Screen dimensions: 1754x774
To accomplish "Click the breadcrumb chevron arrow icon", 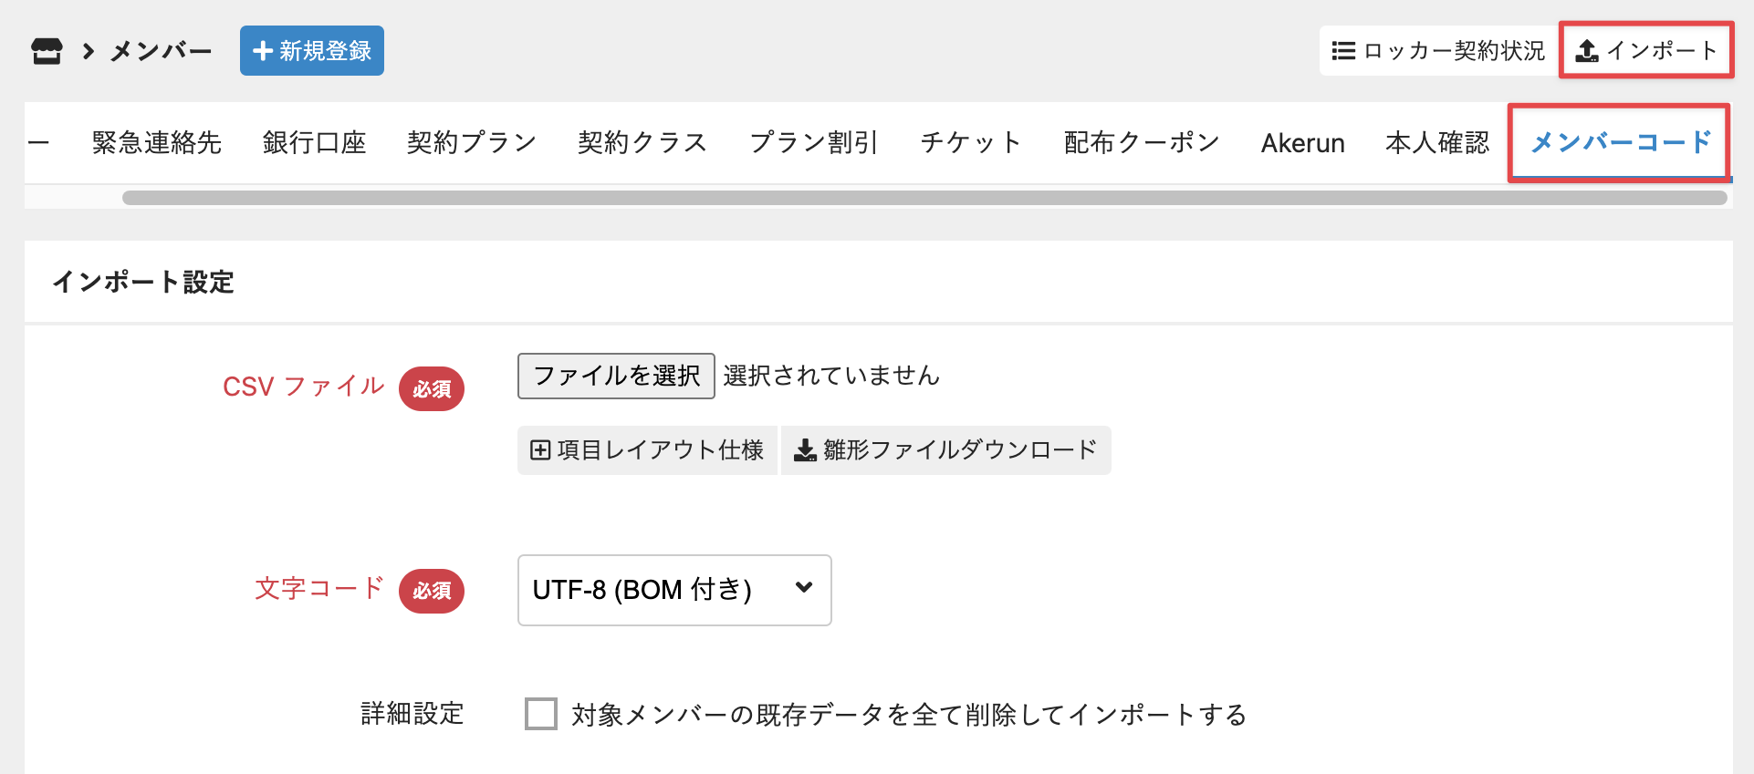I will [x=89, y=51].
